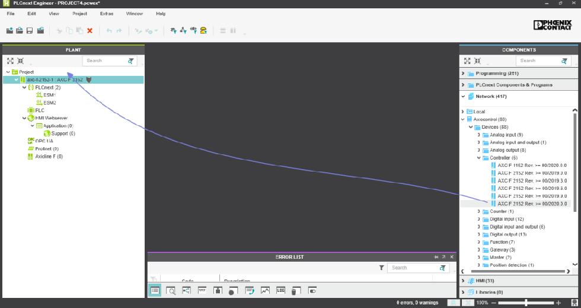
Task: Select the Axioline F (0) tree item
Action: (x=49, y=157)
